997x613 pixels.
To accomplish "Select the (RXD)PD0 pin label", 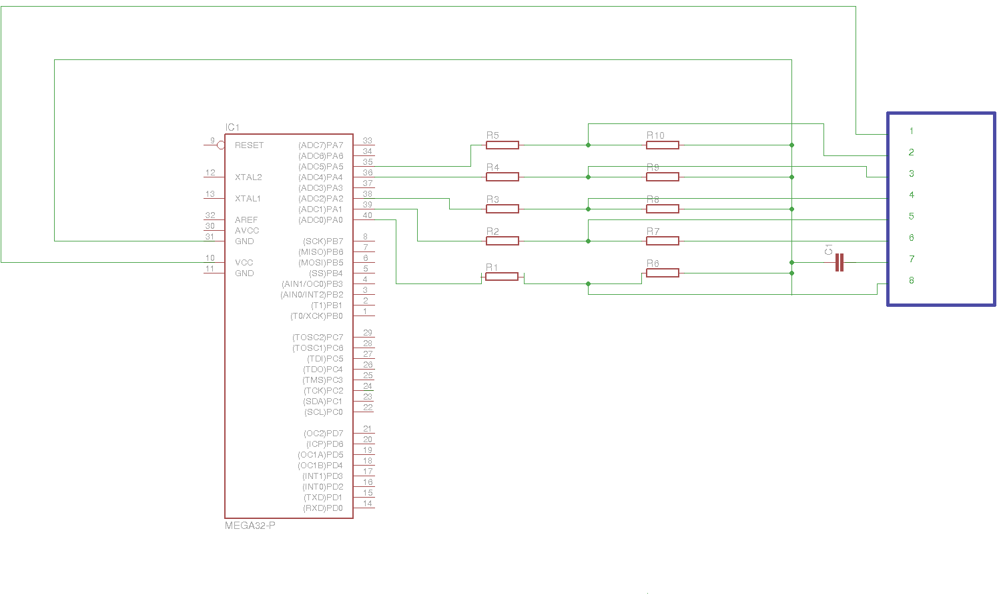I will (x=323, y=508).
